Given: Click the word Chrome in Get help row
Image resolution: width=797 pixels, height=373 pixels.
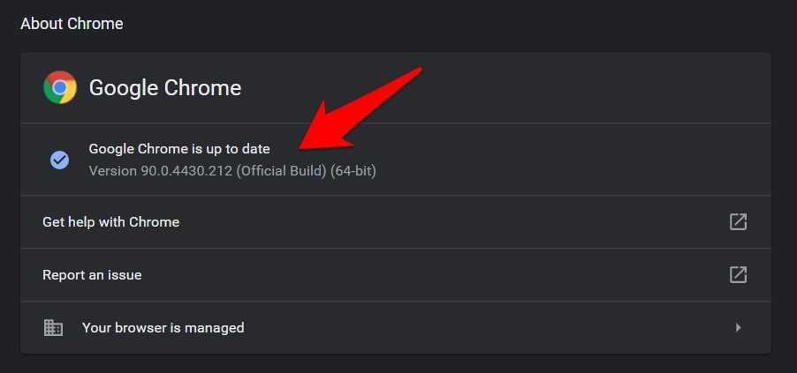Looking at the screenshot, I should pos(155,222).
